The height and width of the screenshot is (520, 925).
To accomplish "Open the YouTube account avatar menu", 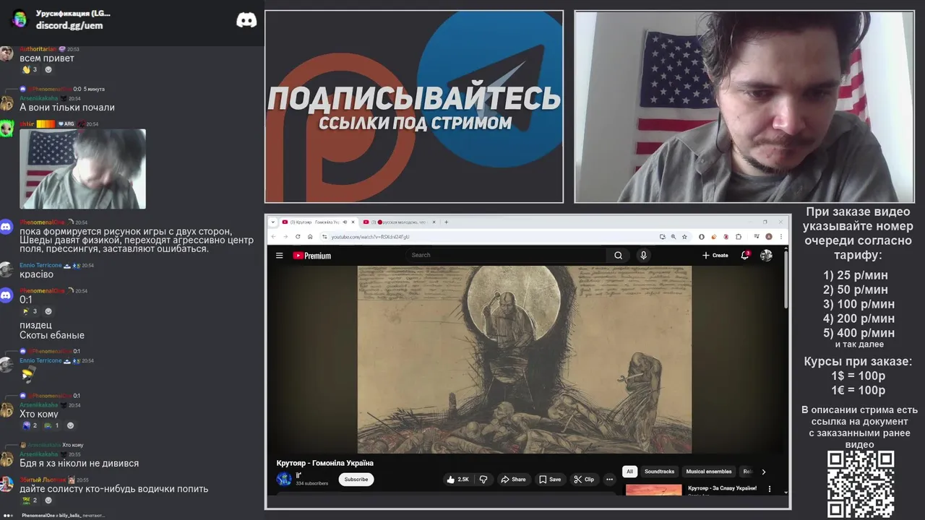I will point(766,255).
